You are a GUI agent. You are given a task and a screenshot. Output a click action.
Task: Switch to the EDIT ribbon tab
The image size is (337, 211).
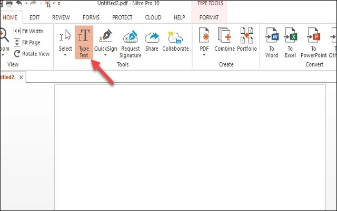click(x=34, y=17)
